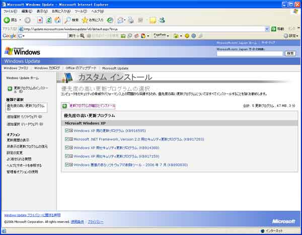Click the blue round Google toolbar icon

(194, 36)
